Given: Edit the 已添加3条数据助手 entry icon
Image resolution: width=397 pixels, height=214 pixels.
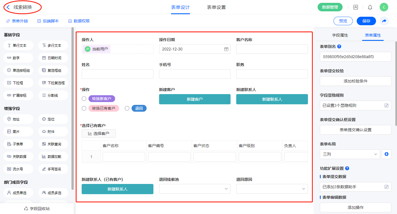Looking at the screenshot, I should [387, 187].
